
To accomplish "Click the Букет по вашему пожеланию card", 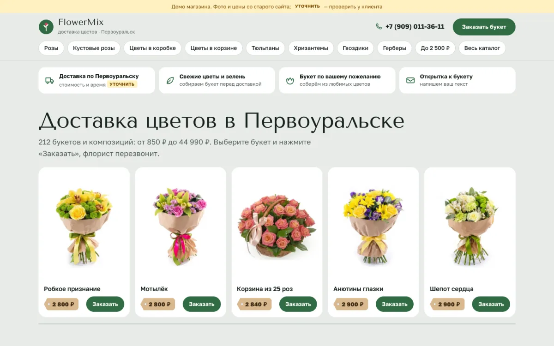I will (337, 80).
